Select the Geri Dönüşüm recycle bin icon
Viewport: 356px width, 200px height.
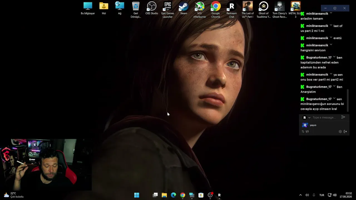(136, 10)
